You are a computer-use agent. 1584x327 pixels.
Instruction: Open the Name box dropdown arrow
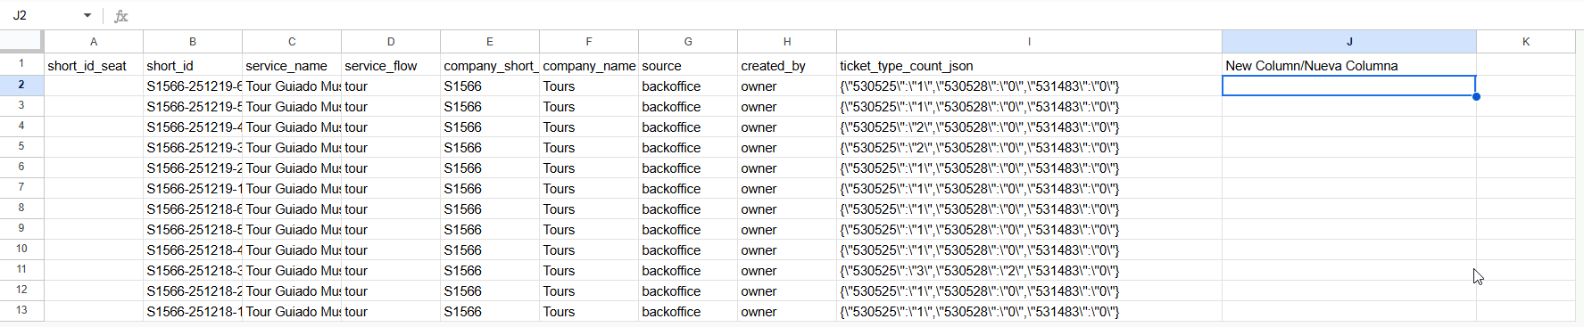click(87, 15)
